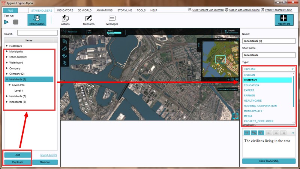Viewport: 300px width, 169px height.
Task: Click the Healthcare stakeholder plus button
Action: [x=284, y=20]
